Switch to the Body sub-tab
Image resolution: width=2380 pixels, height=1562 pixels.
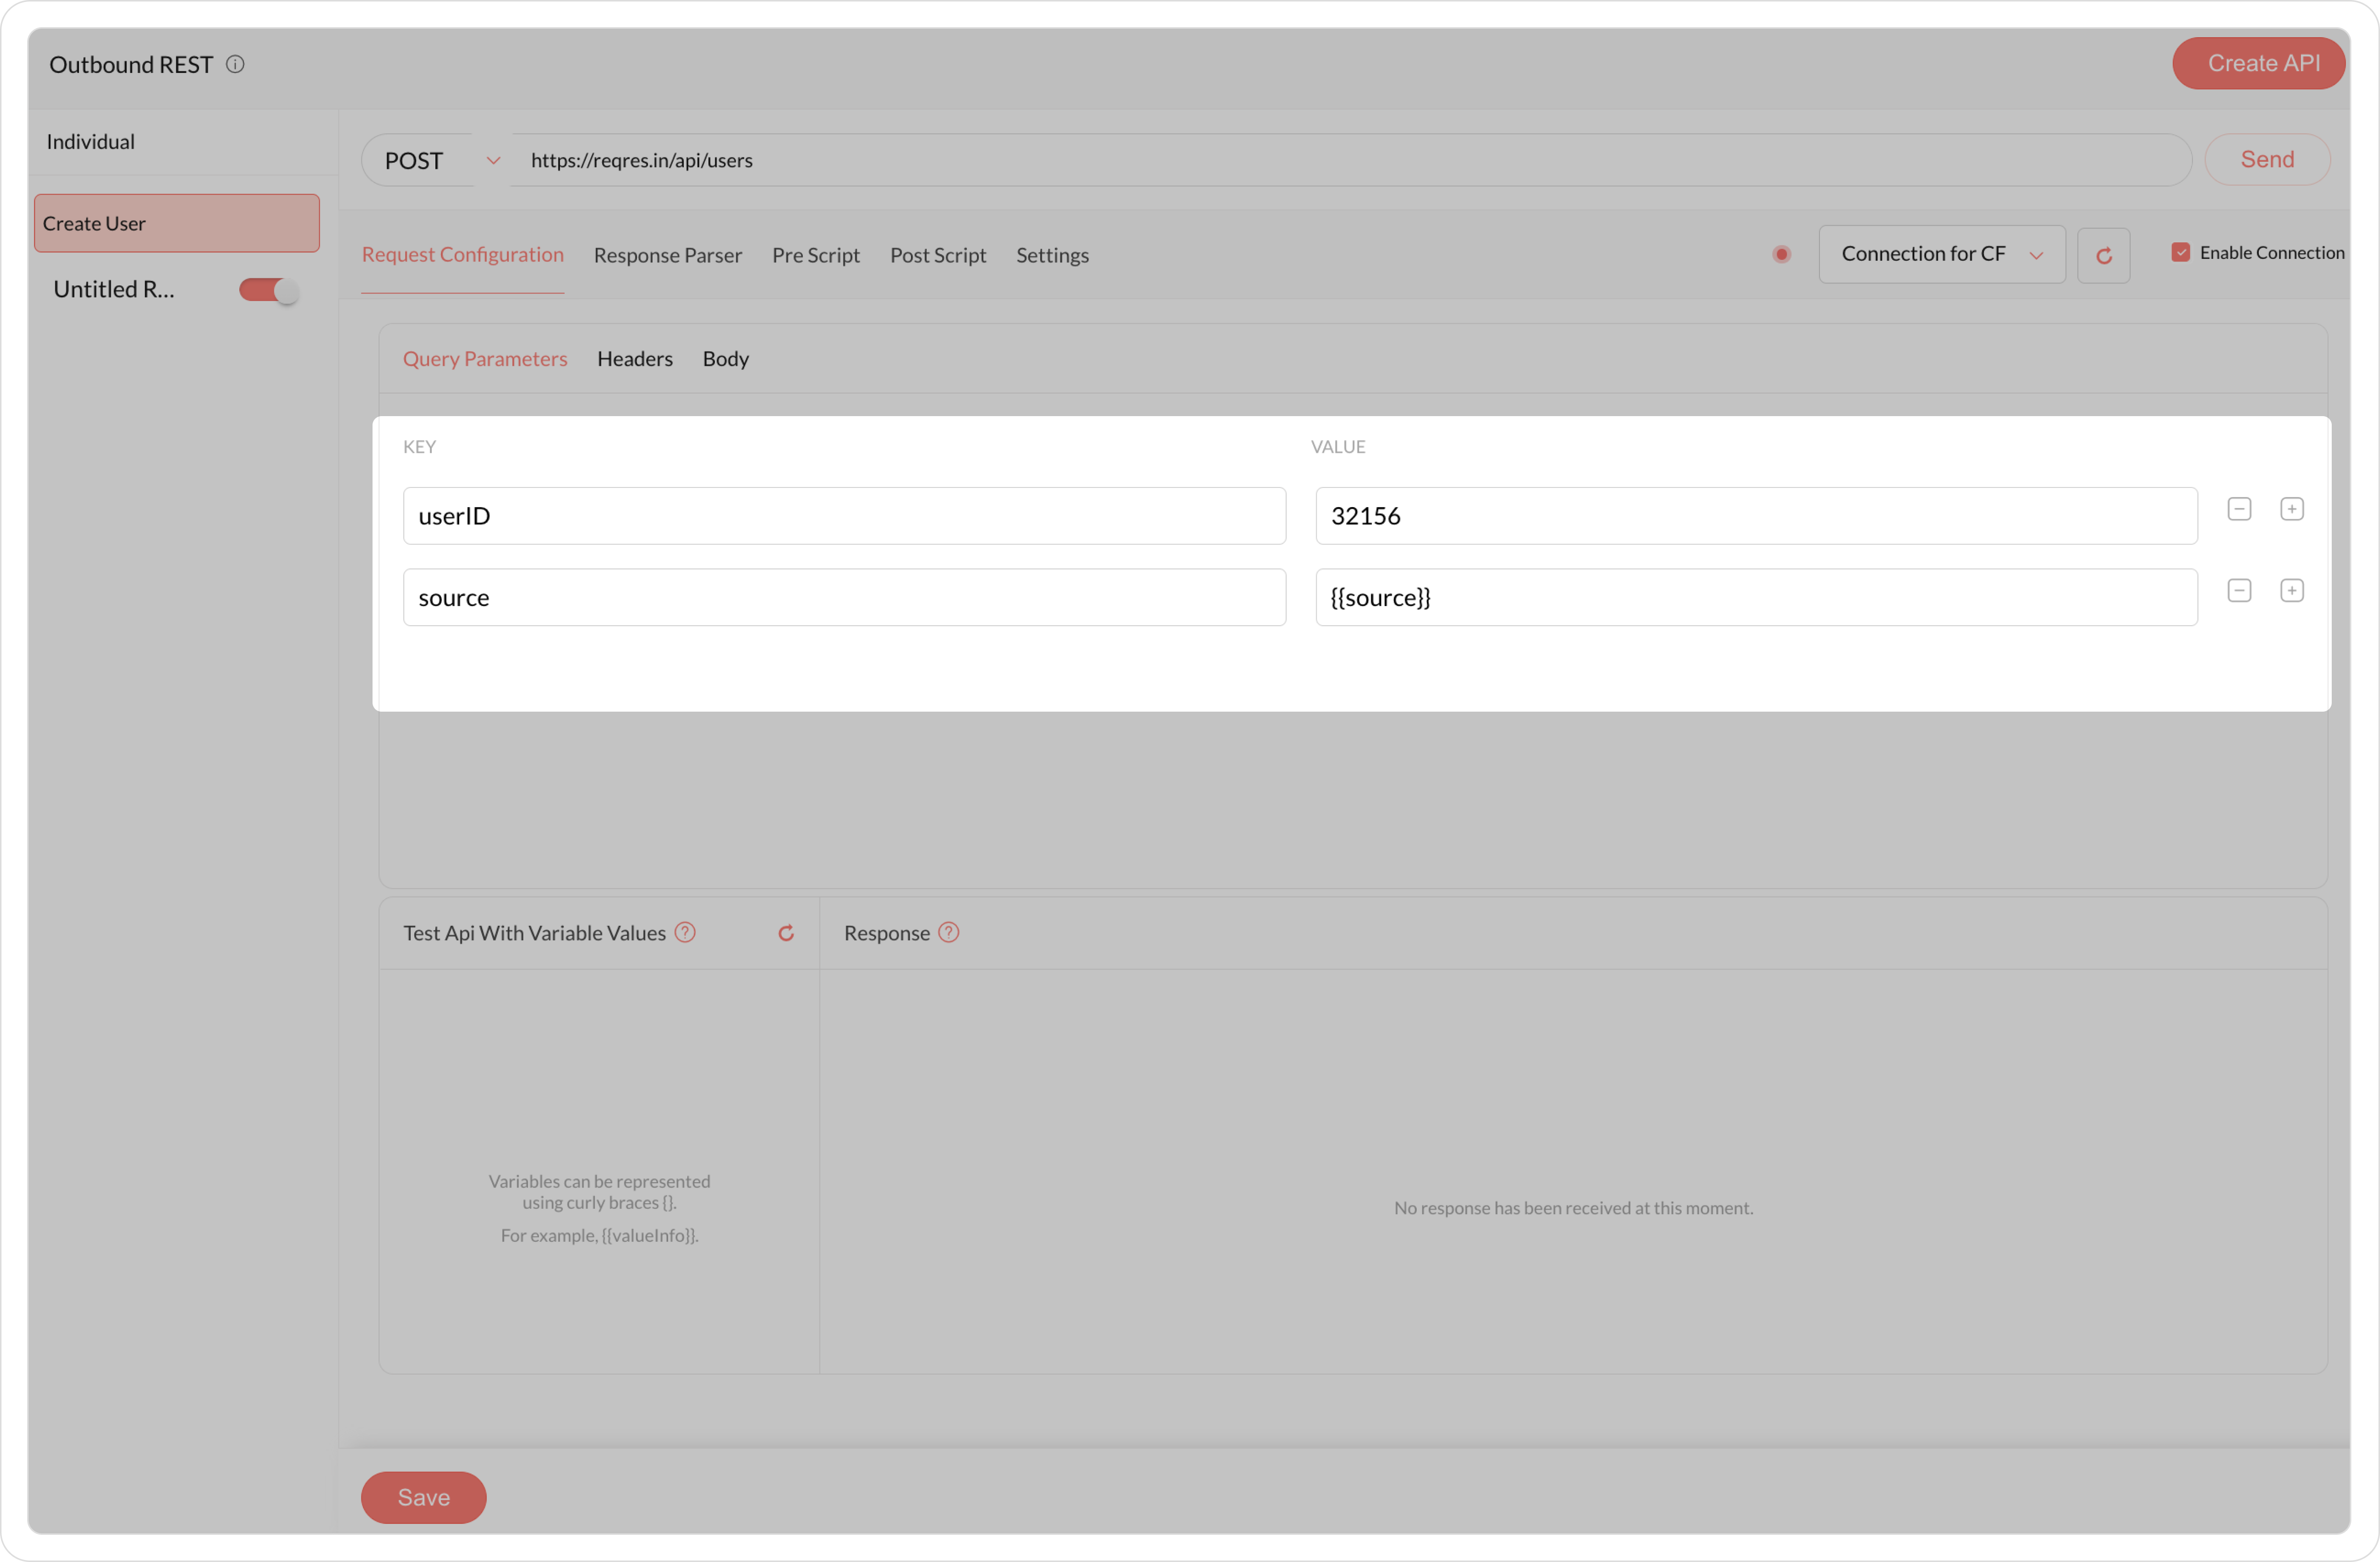725,359
